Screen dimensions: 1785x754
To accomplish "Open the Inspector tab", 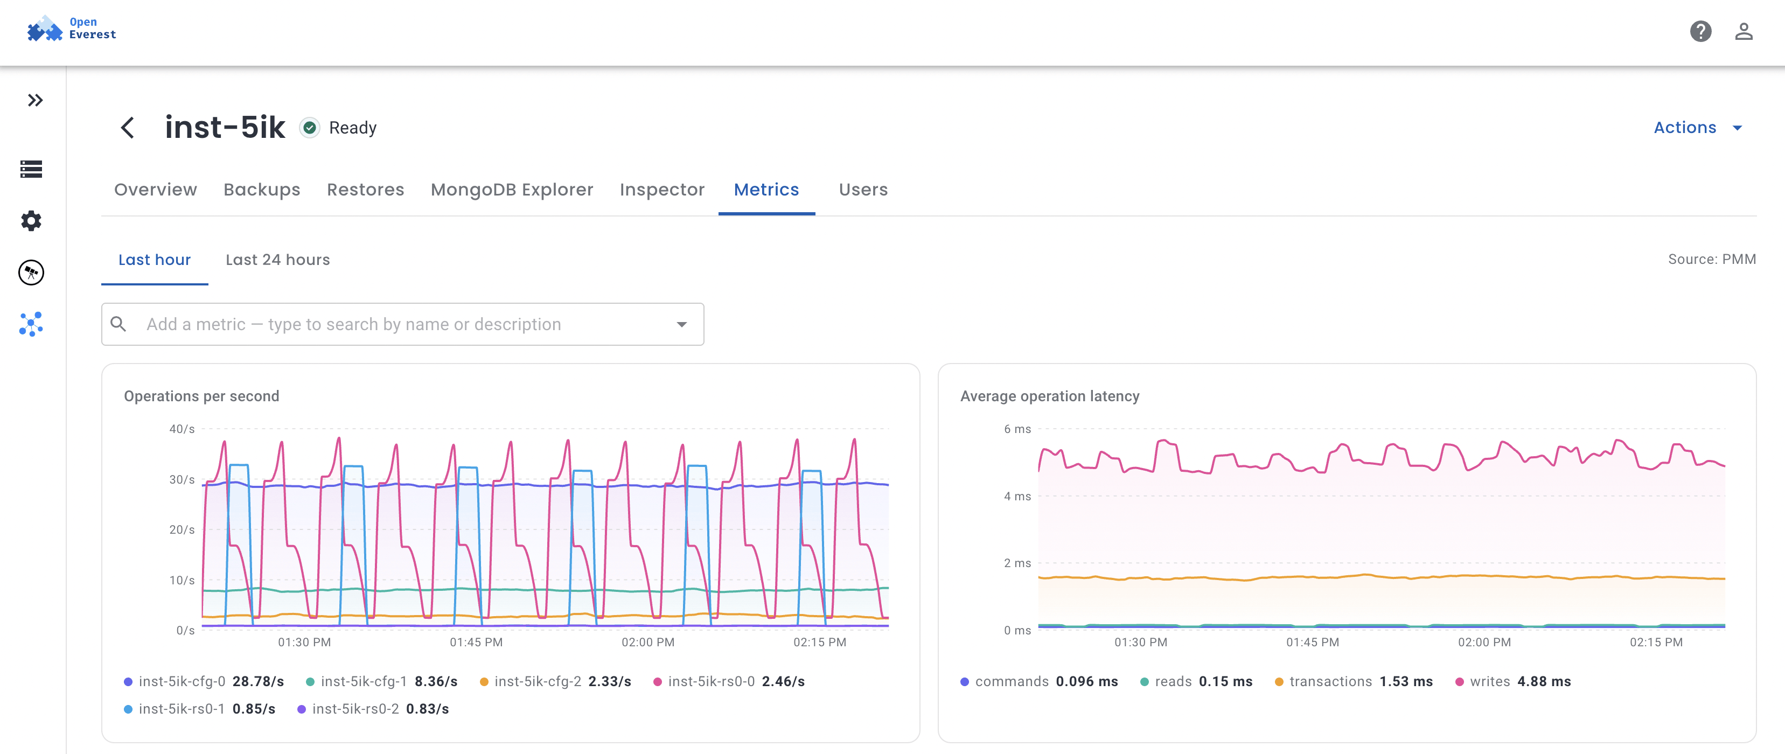I will pos(662,189).
